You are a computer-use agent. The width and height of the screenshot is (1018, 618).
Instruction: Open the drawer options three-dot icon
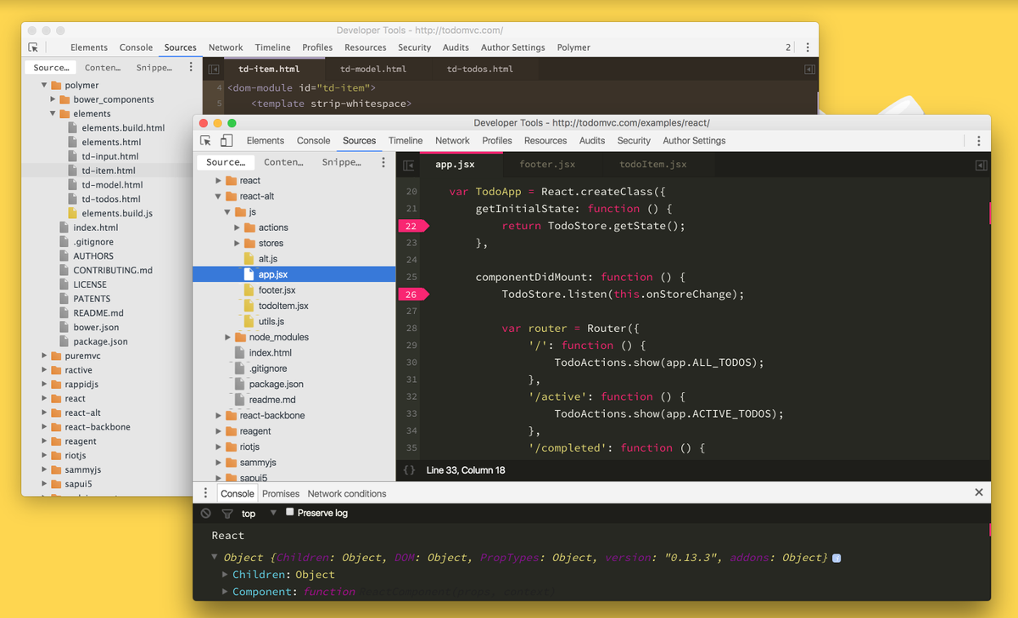204,493
